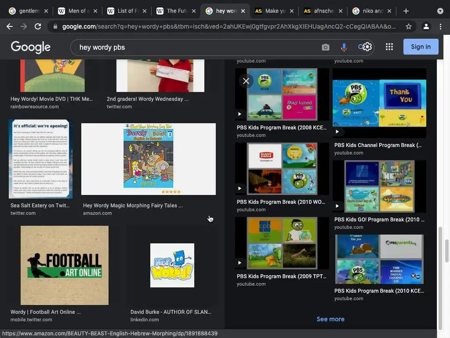Click PBS Kids Program Break (2010 KCE... title
The image size is (450, 338).
coord(379,291)
